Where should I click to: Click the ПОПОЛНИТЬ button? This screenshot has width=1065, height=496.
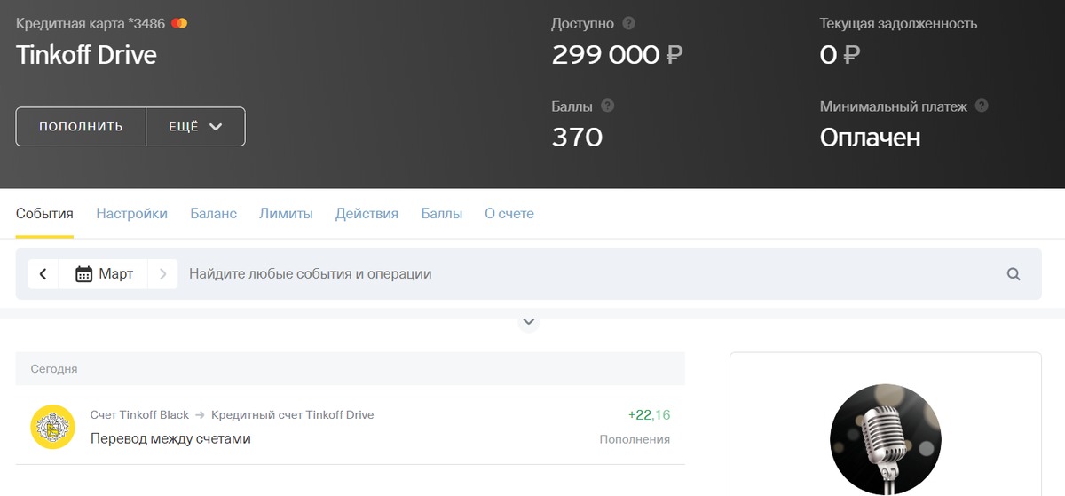(81, 127)
